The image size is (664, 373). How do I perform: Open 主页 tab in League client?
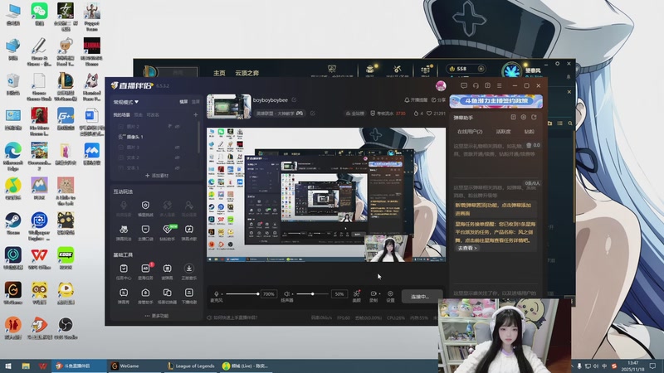click(219, 73)
